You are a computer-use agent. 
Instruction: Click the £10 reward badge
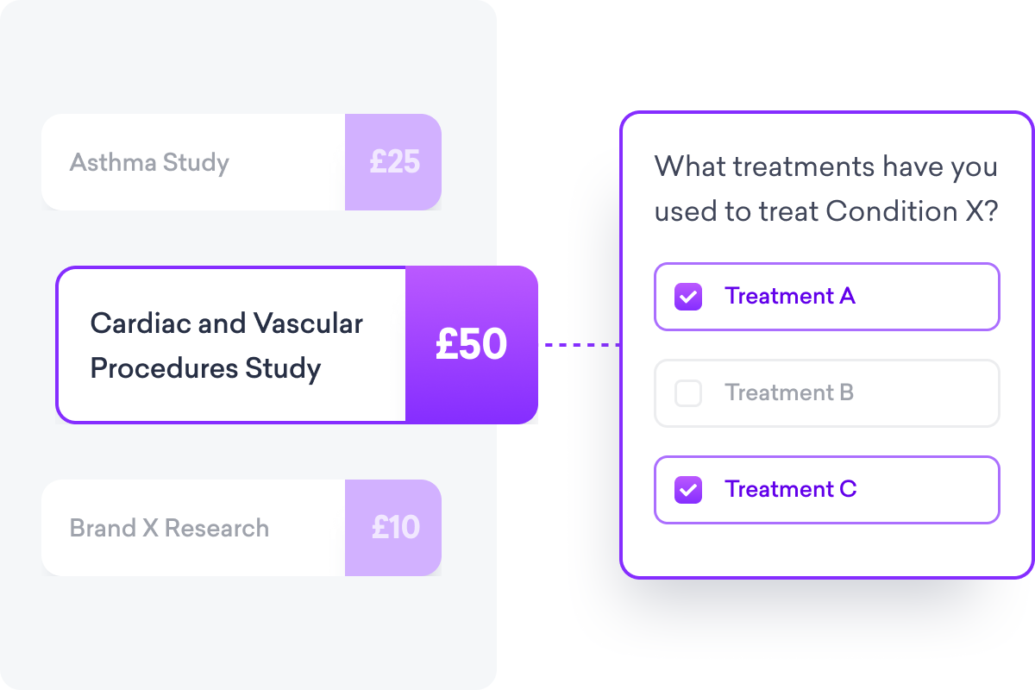(x=394, y=528)
